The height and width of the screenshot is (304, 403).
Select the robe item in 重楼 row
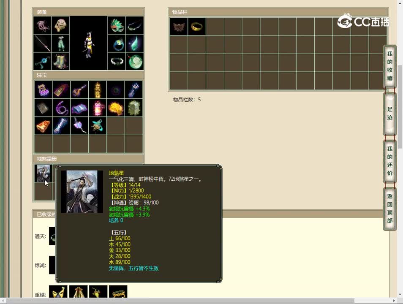pos(79,292)
